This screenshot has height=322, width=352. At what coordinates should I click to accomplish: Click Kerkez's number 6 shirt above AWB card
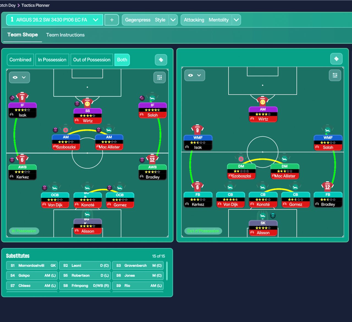22,159
